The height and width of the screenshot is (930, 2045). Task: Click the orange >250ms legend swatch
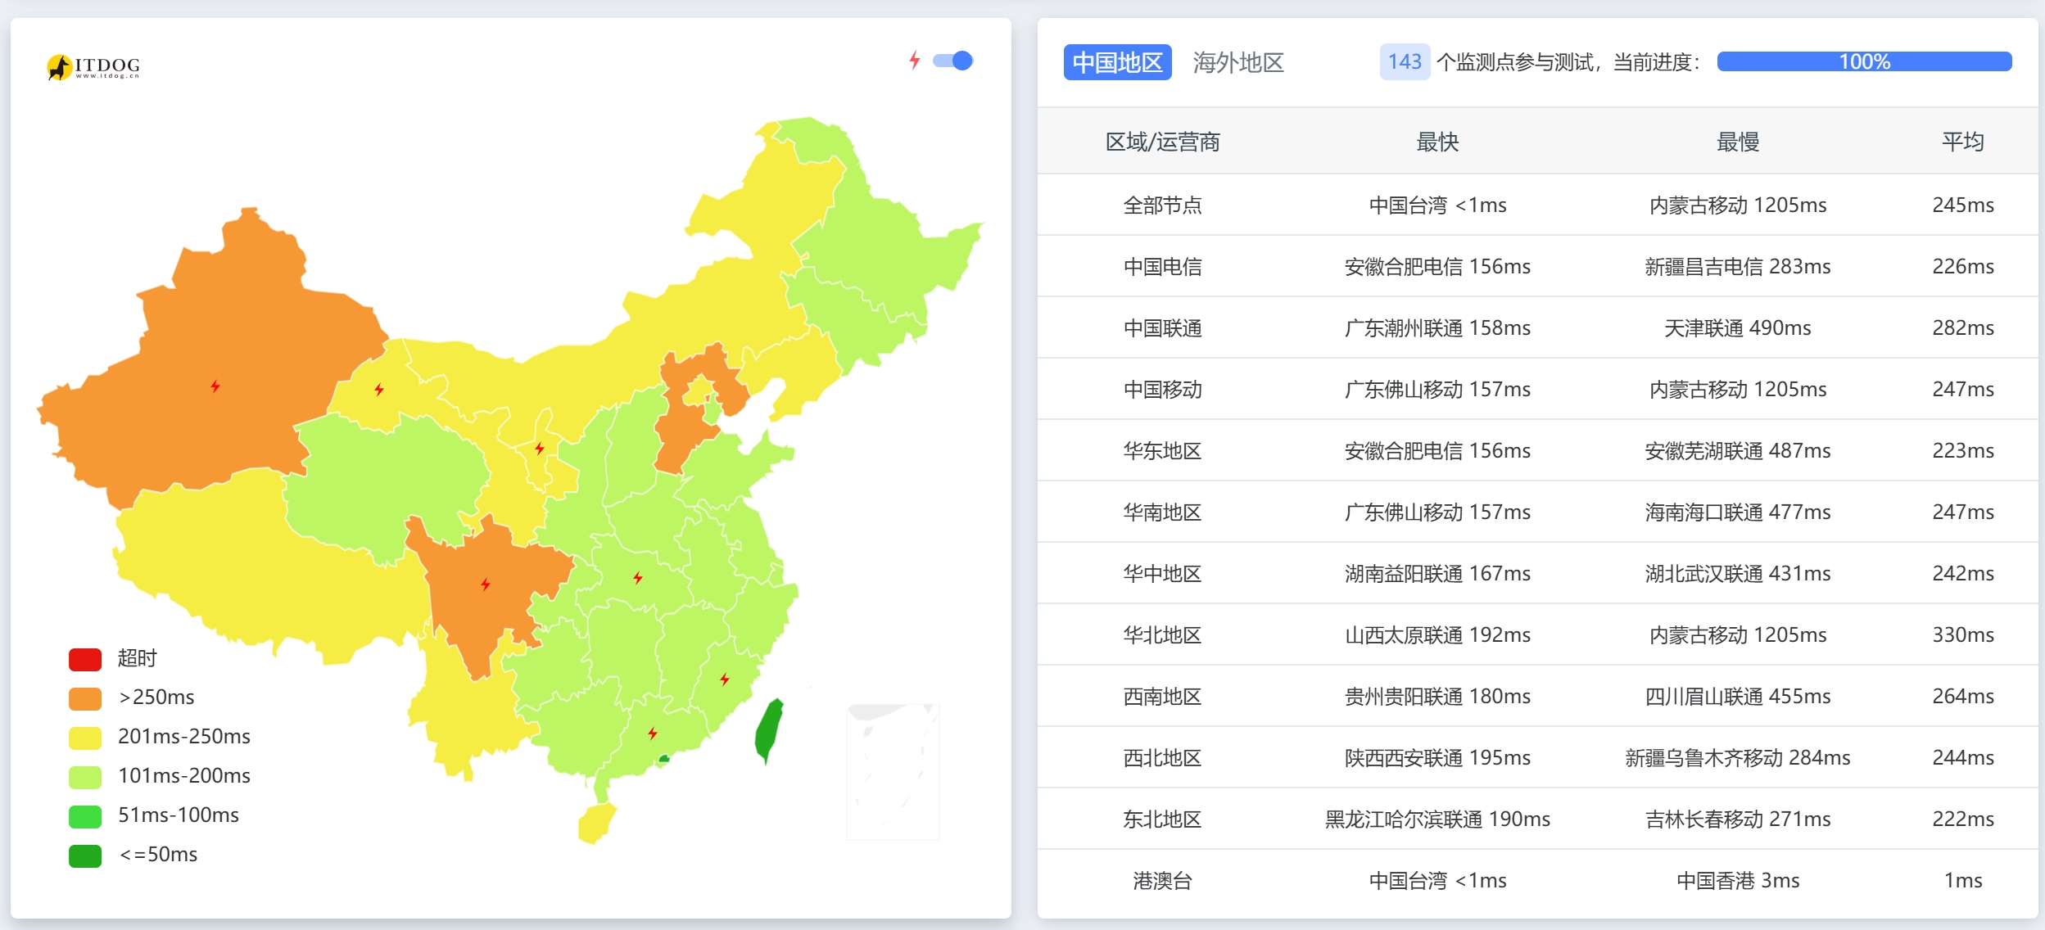(85, 698)
